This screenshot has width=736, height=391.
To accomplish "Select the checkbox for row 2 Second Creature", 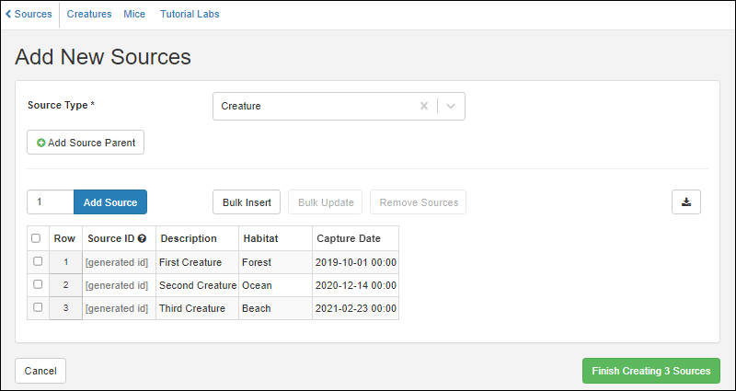I will pos(38,285).
